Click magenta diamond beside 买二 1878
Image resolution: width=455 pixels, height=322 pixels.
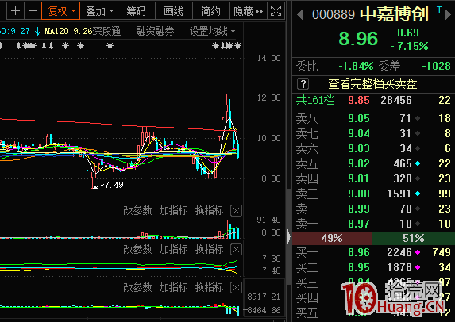click(418, 267)
